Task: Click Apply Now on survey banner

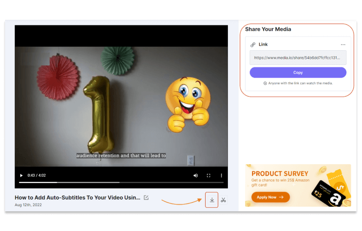Action: [270, 197]
